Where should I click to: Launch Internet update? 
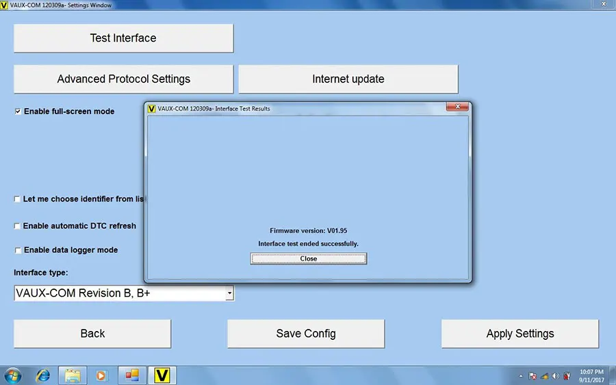tap(348, 79)
